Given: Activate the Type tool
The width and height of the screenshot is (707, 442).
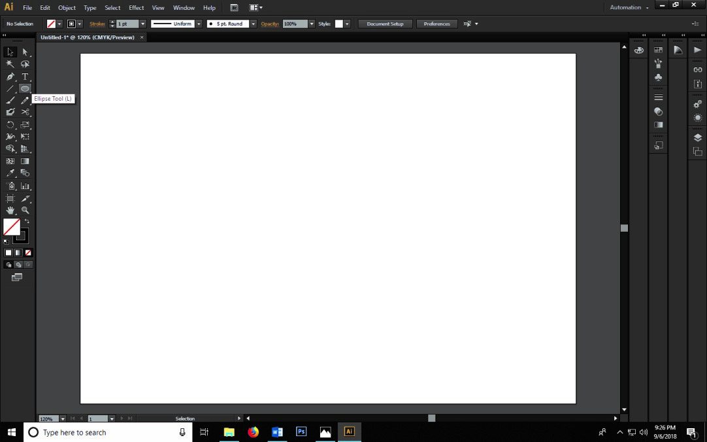Looking at the screenshot, I should [25, 76].
